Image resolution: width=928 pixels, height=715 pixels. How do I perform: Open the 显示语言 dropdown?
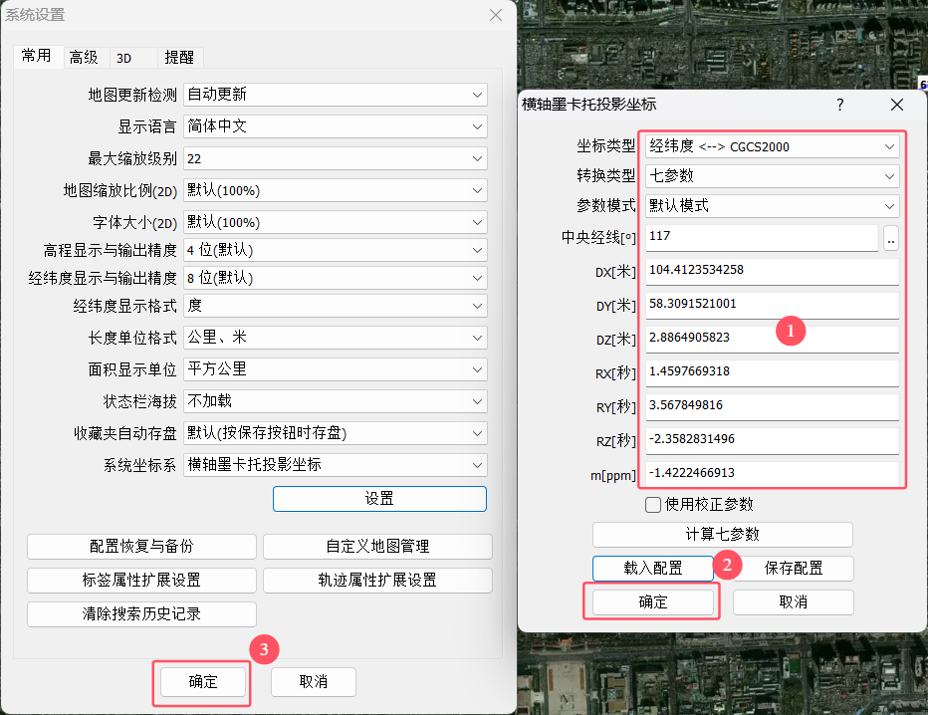click(336, 126)
